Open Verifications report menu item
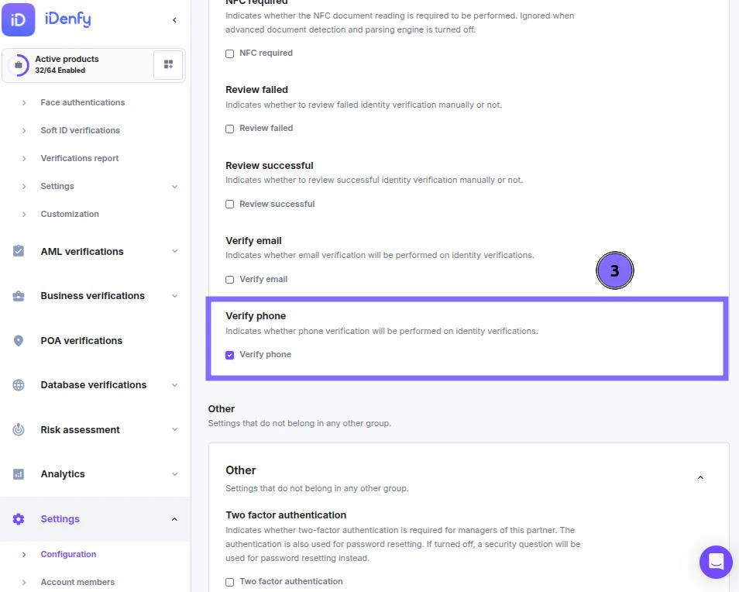 pyautogui.click(x=80, y=158)
